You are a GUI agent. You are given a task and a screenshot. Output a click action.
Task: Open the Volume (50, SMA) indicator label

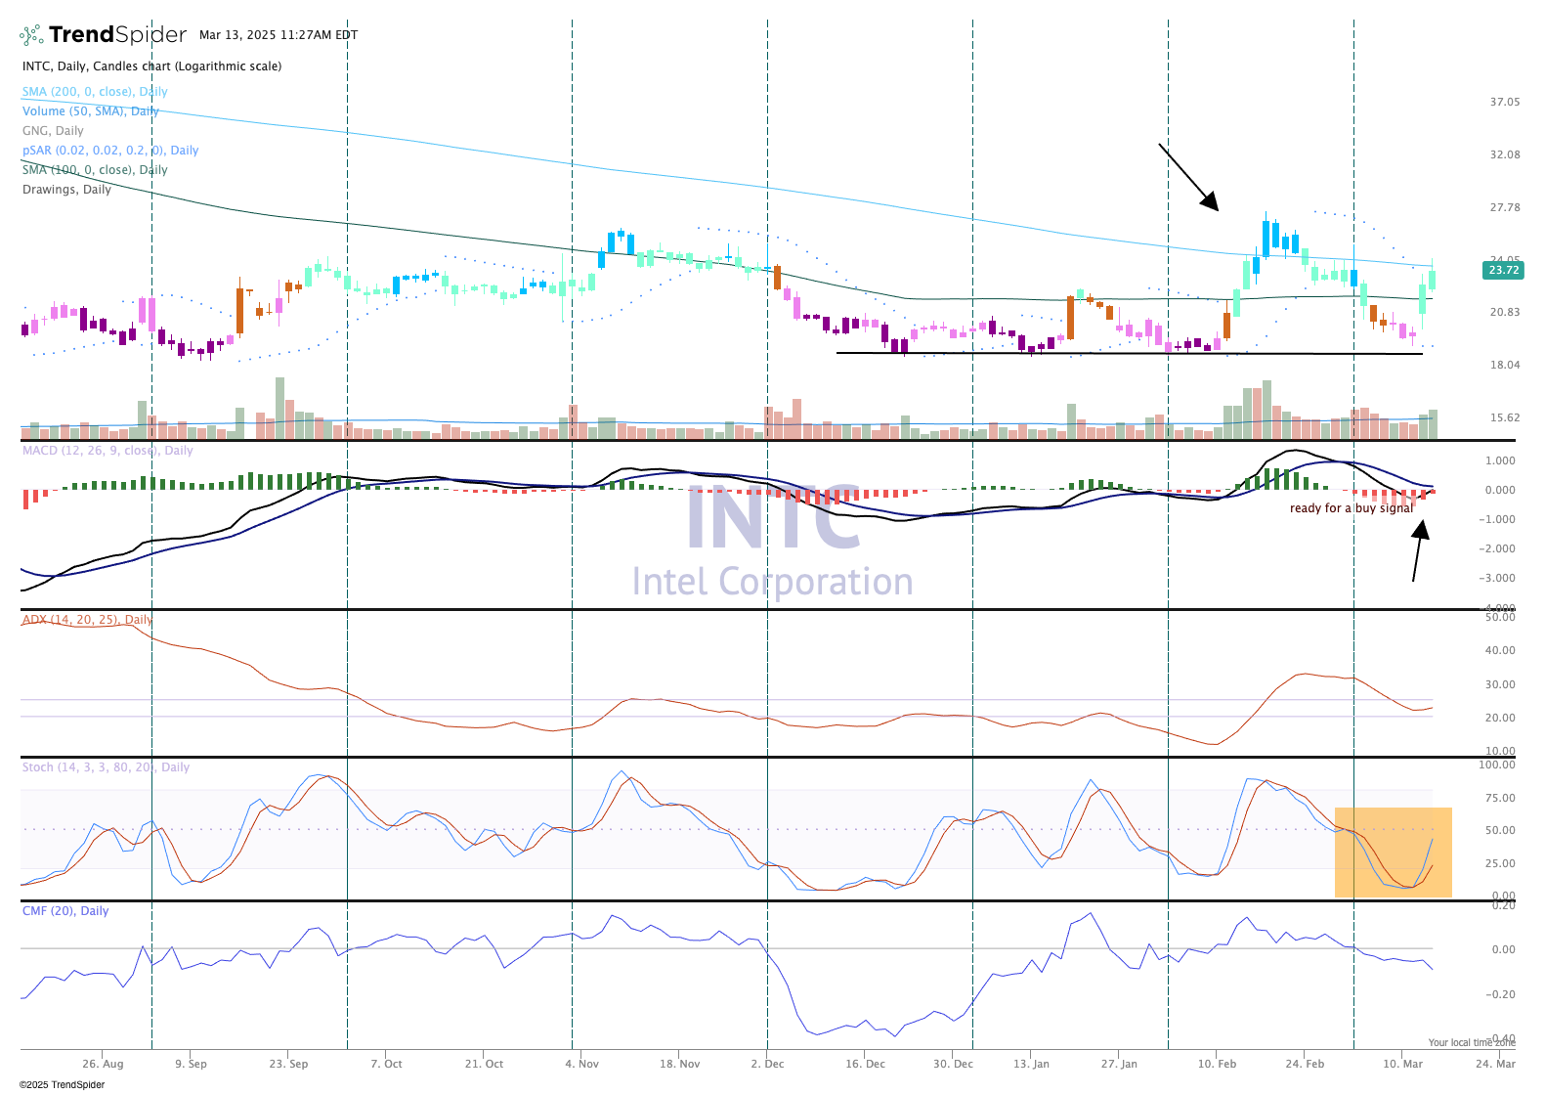click(90, 111)
